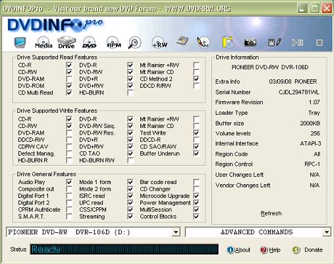Click the Ready status progress bar
334x264 pixels.
coord(125,249)
